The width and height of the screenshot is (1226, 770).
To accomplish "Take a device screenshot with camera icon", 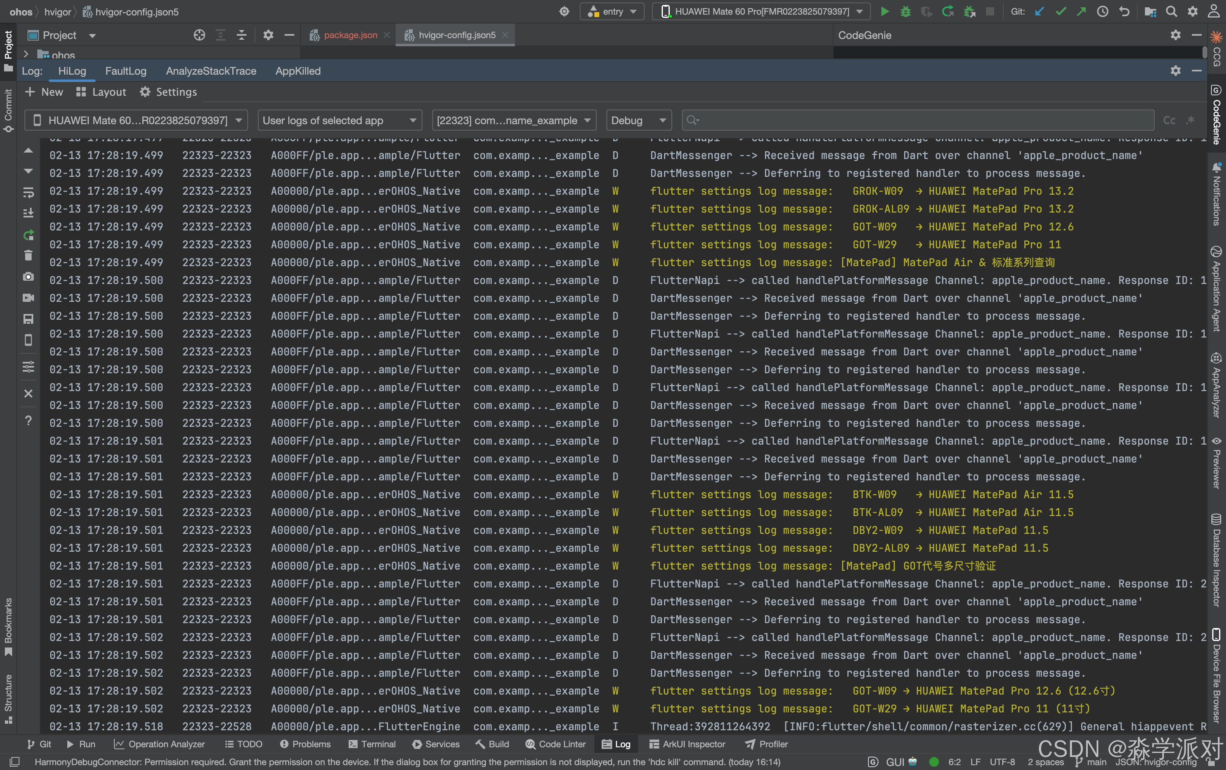I will 28,277.
